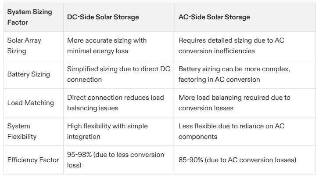Click the 'Efficiency Factor' row label
The width and height of the screenshot is (319, 178).
(x=33, y=160)
